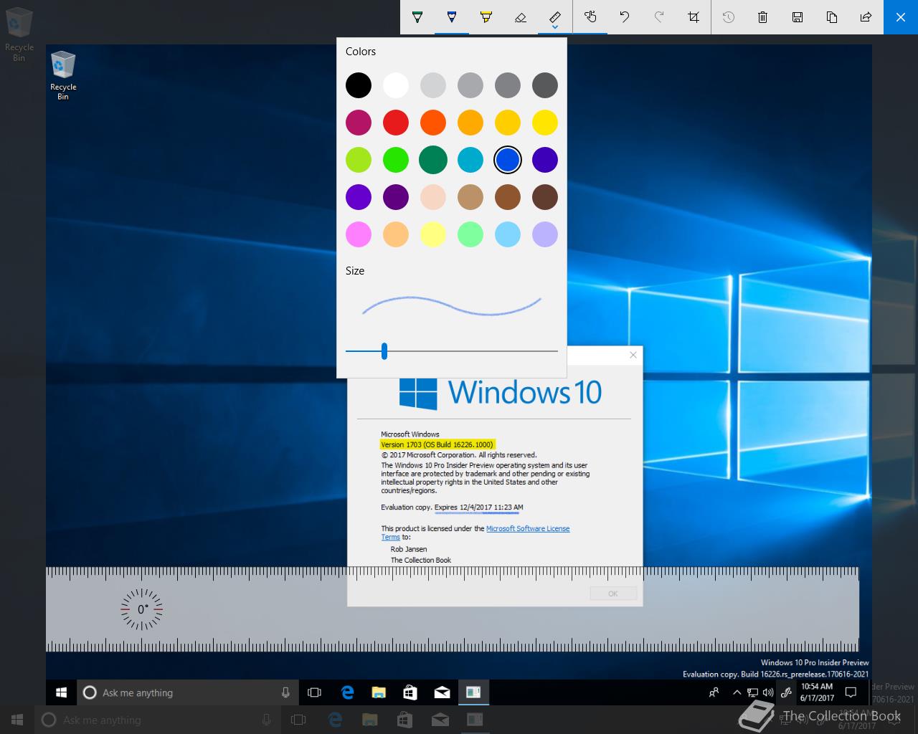The height and width of the screenshot is (734, 918).
Task: Pick the red color swatch
Action: (396, 123)
